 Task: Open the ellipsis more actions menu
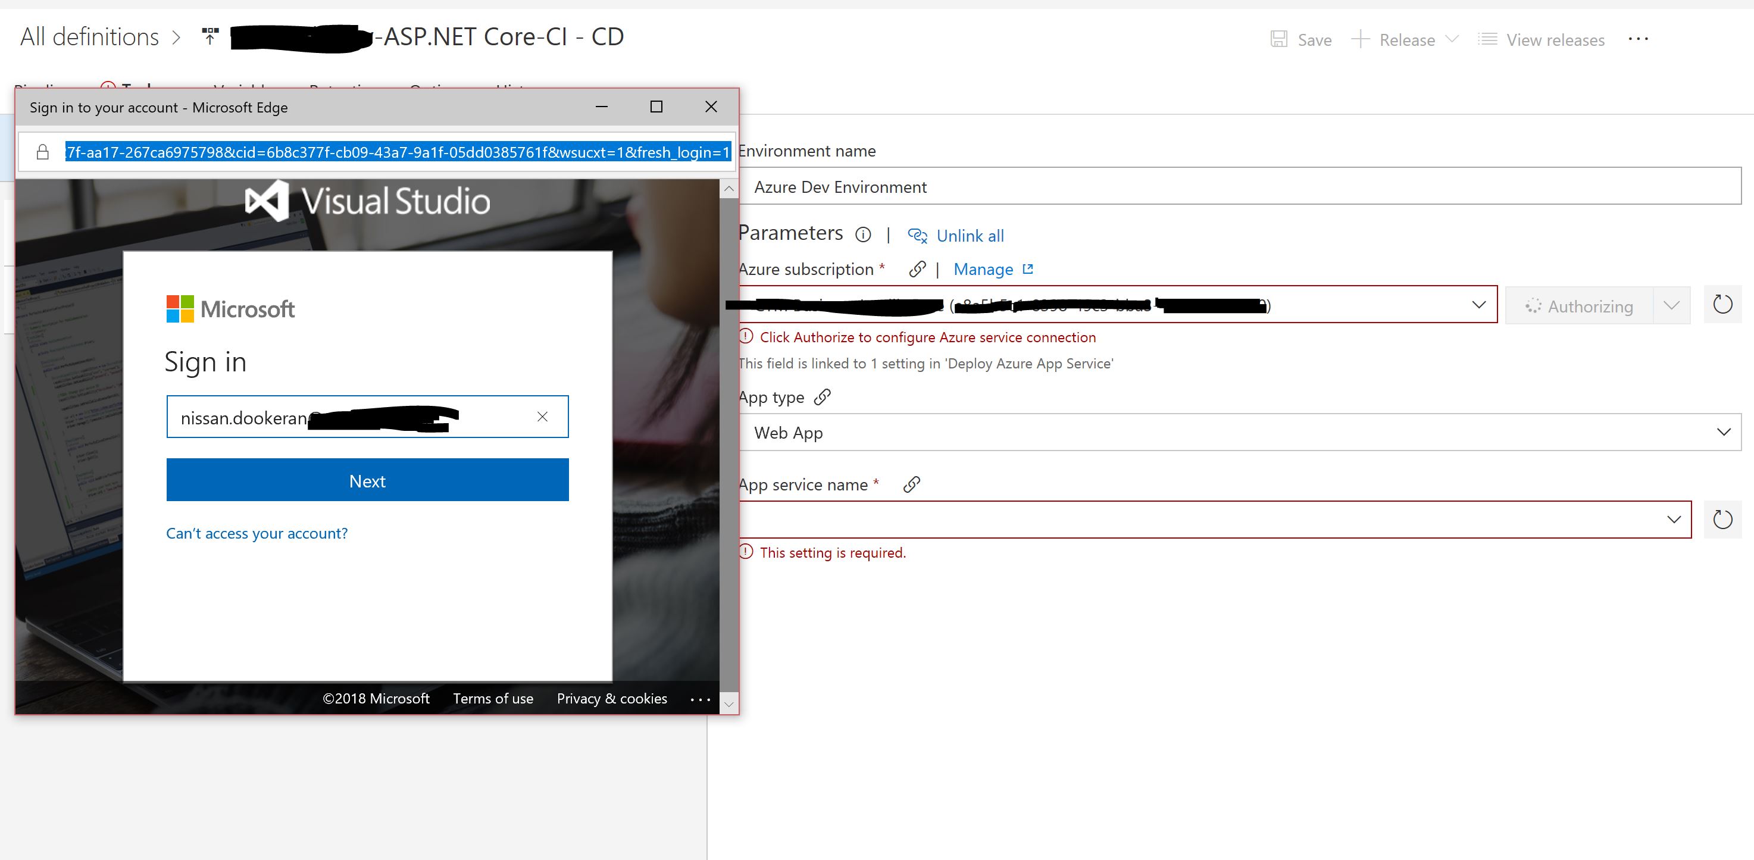click(1637, 39)
